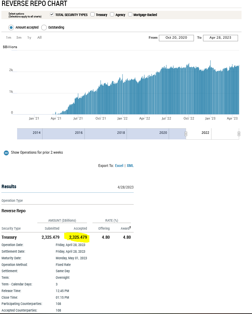Image resolution: width=252 pixels, height=314 pixels.
Task: Export results to XML
Action: 130,166
